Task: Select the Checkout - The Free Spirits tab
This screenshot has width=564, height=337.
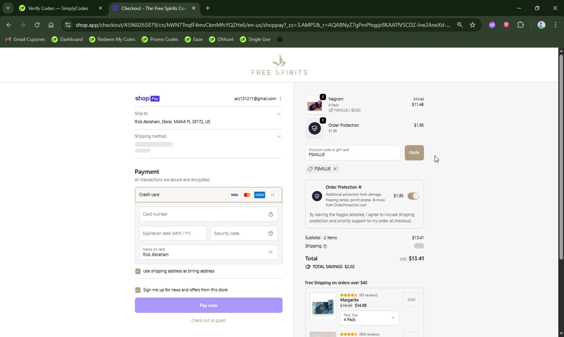Action: [x=154, y=8]
